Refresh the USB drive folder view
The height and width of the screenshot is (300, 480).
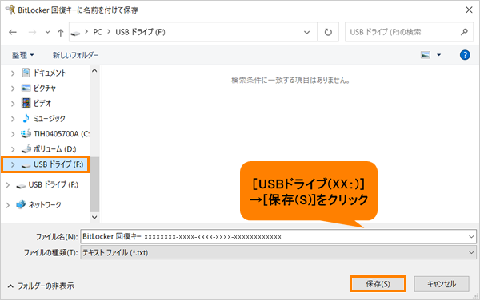(x=328, y=32)
